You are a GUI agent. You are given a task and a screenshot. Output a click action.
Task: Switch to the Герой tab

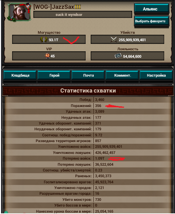[54, 75]
